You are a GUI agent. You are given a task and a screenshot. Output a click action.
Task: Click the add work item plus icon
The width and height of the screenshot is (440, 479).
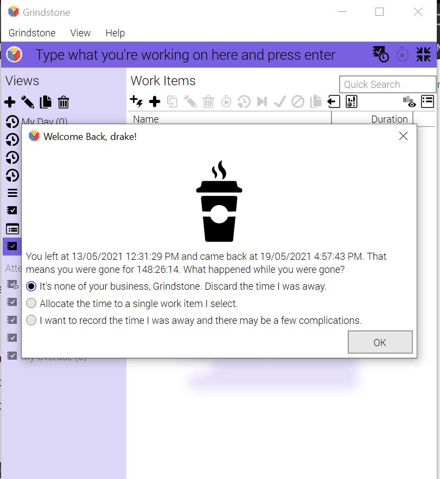[155, 101]
